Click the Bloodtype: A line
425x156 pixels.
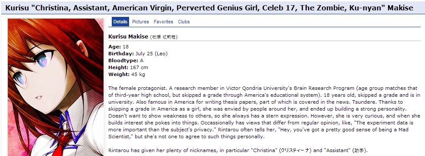(126, 60)
